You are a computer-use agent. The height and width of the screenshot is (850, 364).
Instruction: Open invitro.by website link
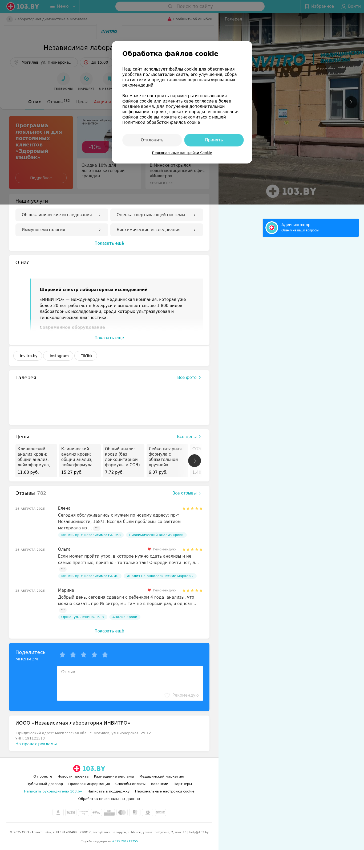point(28,356)
